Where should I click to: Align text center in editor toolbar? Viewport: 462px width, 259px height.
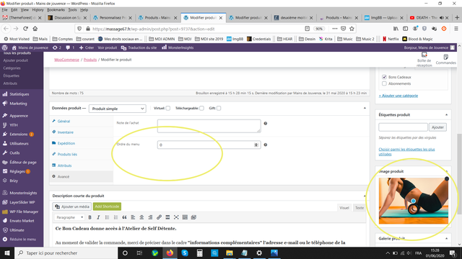[141, 217]
